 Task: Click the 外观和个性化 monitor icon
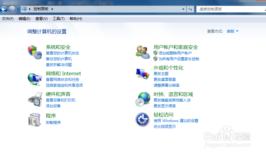(x=143, y=74)
